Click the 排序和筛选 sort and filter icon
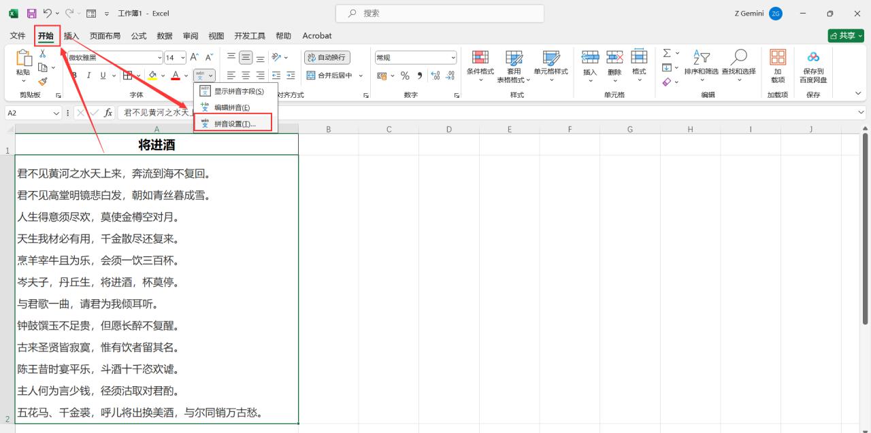871x433 pixels. [x=701, y=58]
